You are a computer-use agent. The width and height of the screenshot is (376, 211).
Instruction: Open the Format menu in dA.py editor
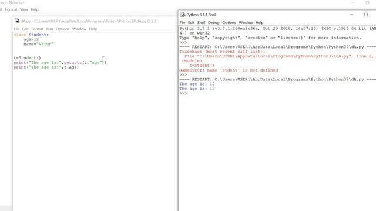click(38, 29)
